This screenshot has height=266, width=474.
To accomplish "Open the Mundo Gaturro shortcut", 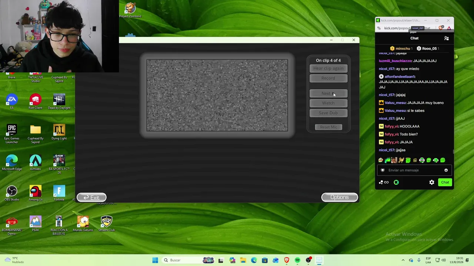I will click(83, 224).
